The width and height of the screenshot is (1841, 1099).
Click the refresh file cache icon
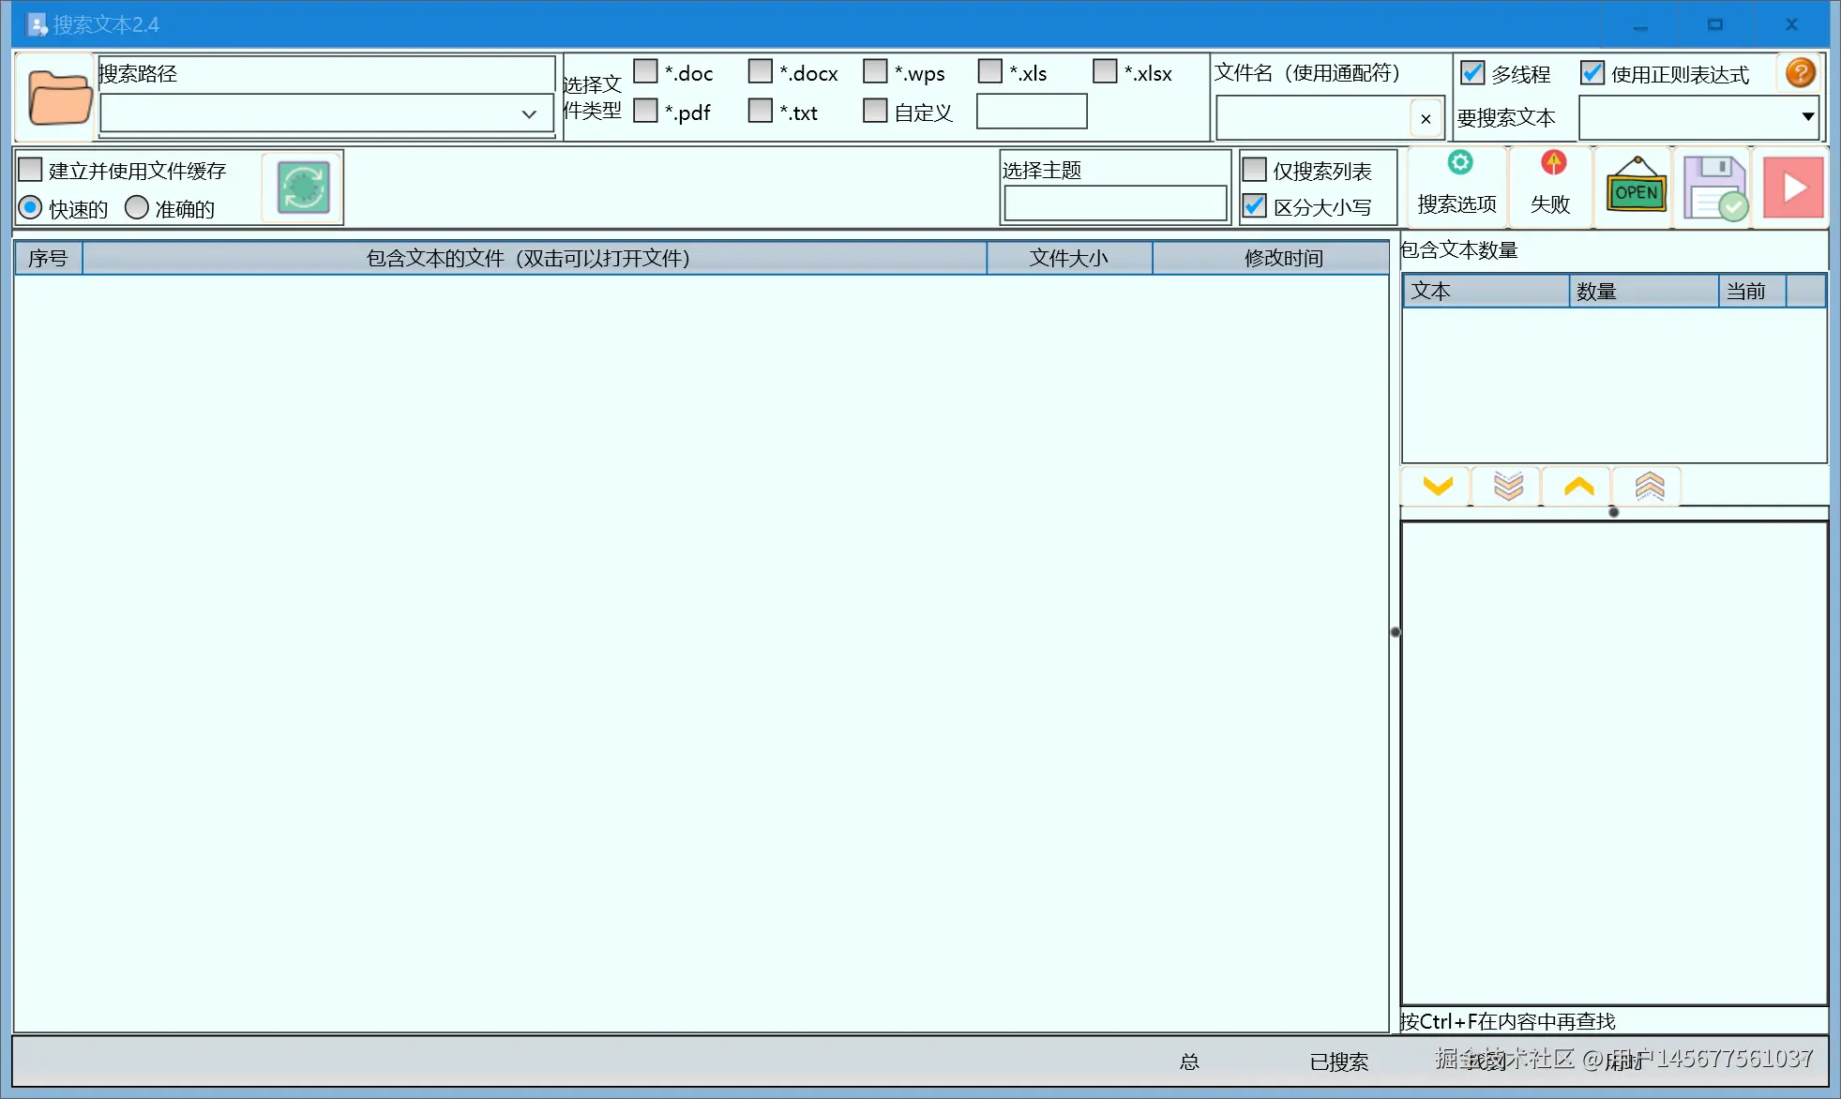pyautogui.click(x=303, y=188)
